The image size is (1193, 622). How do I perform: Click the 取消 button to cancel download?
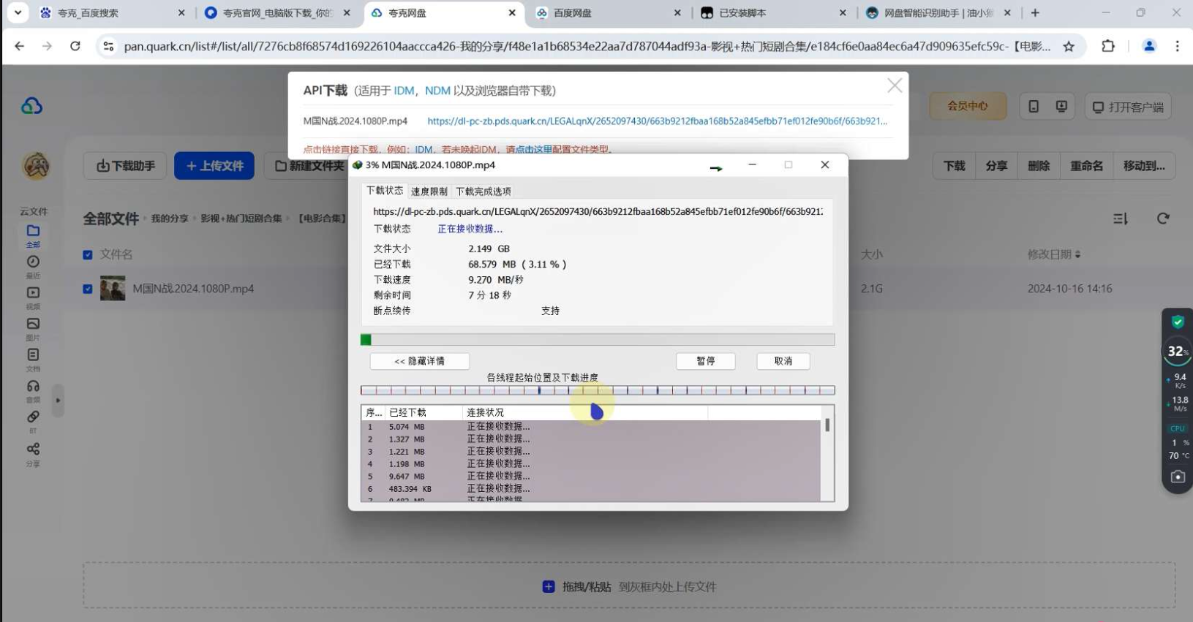[783, 361]
